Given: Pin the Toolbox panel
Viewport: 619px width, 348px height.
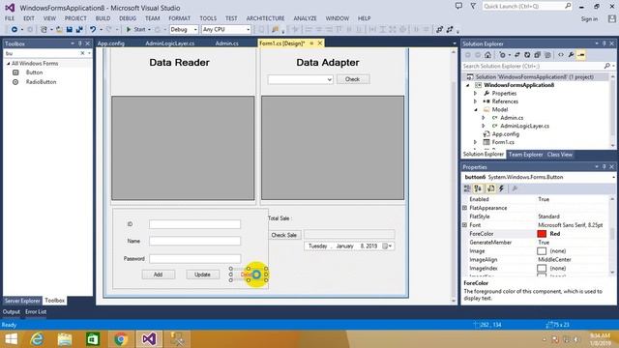Looking at the screenshot, I should pos(80,43).
